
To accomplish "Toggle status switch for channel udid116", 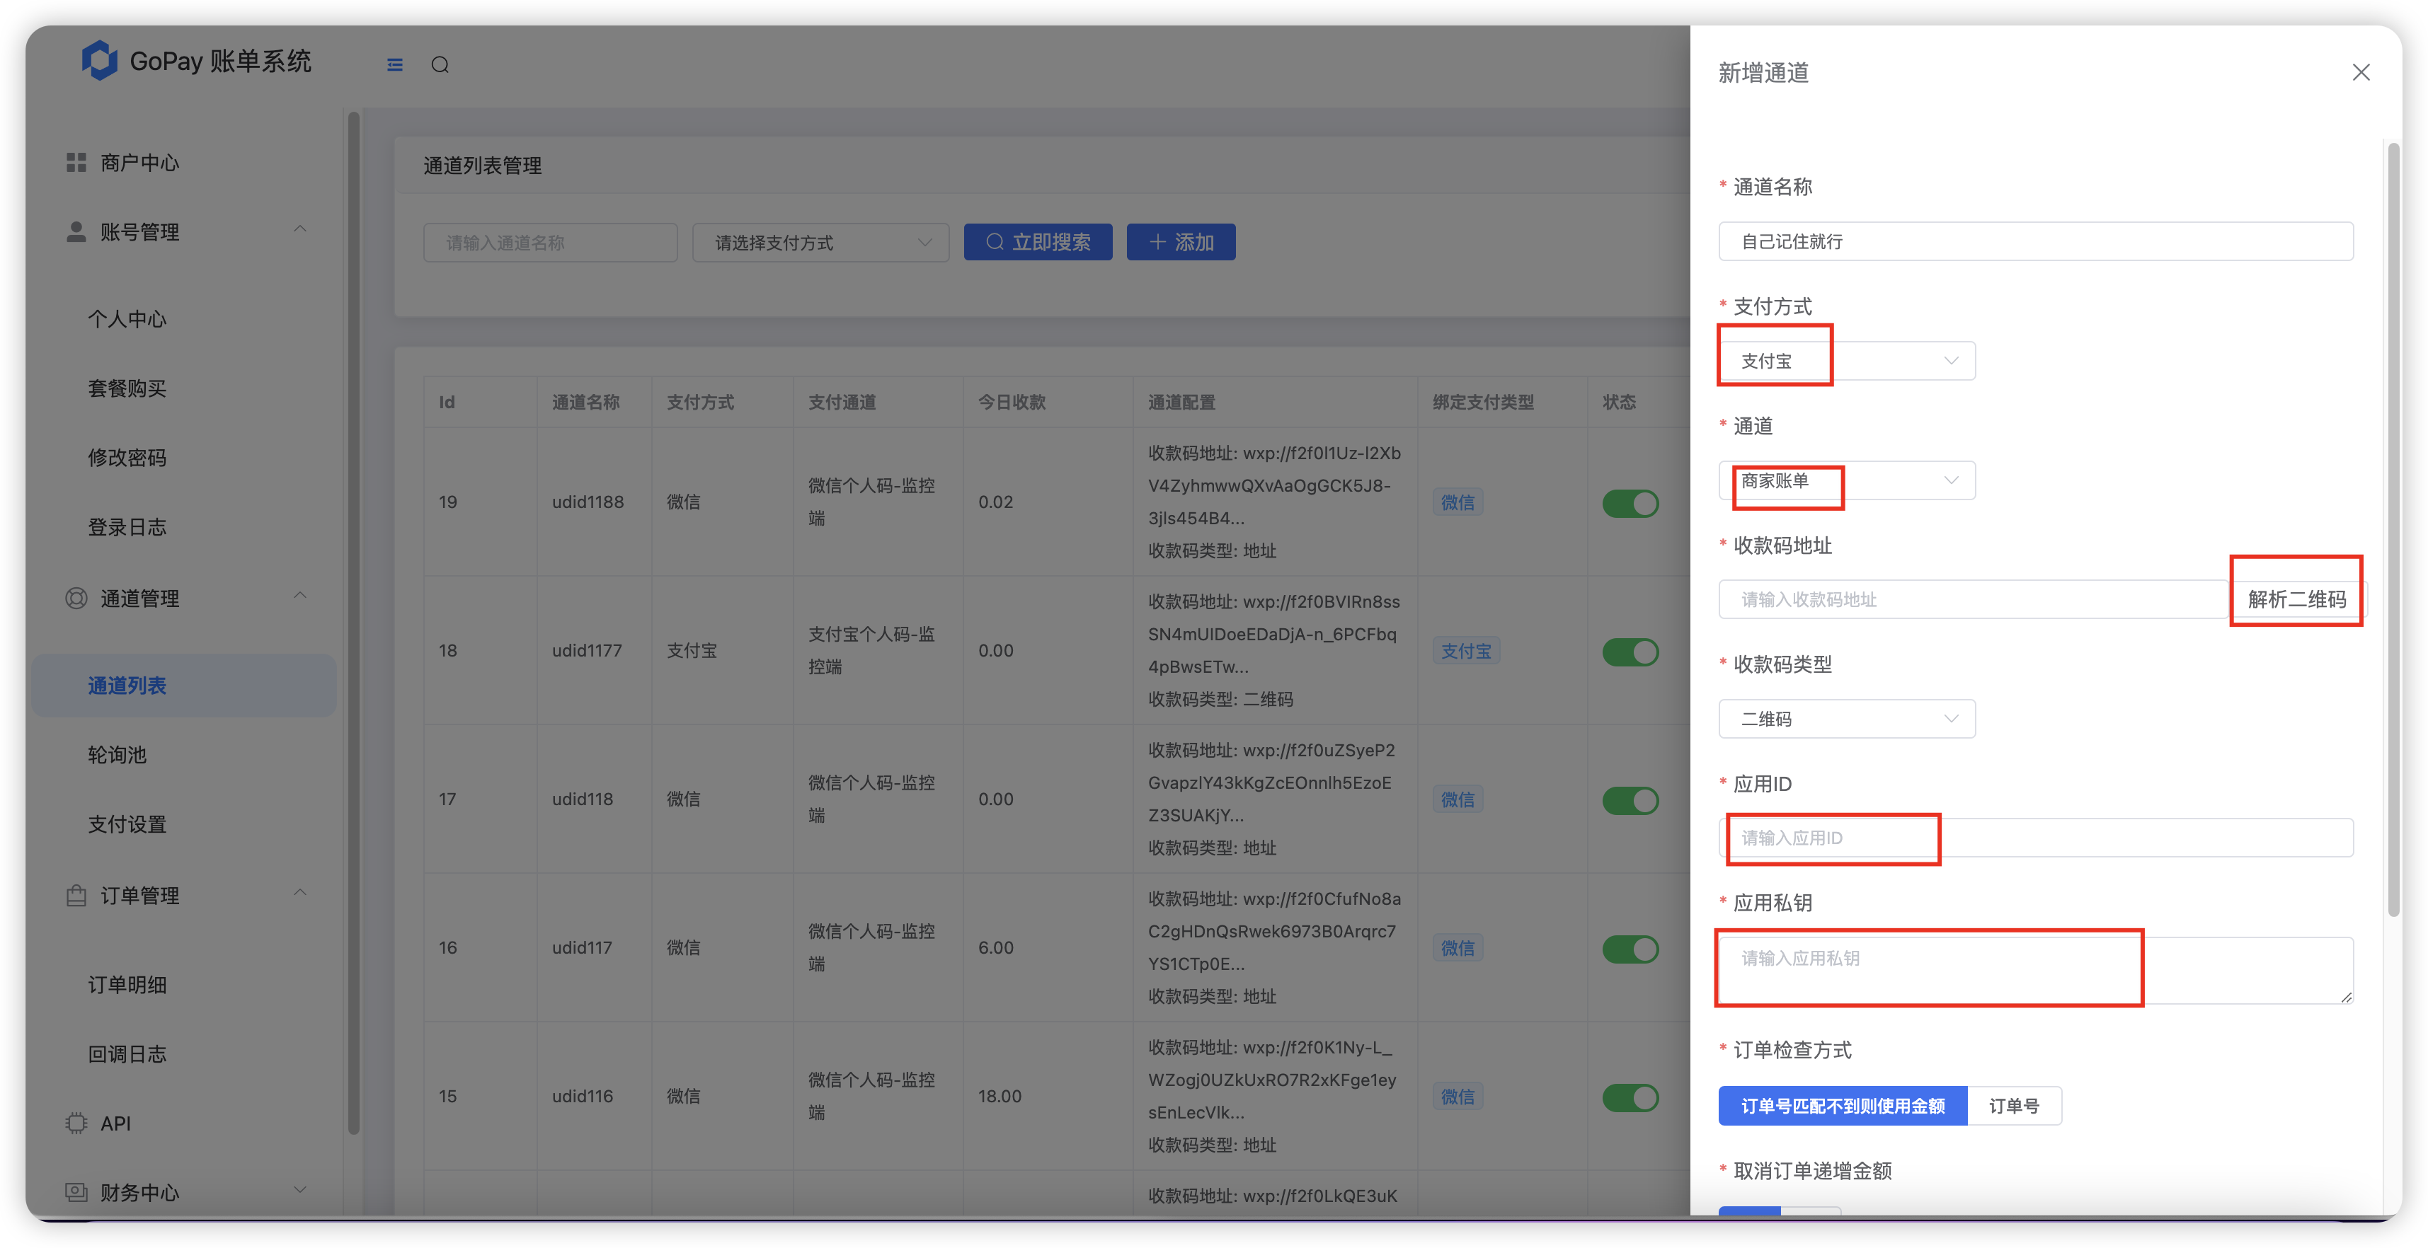I will 1631,1097.
